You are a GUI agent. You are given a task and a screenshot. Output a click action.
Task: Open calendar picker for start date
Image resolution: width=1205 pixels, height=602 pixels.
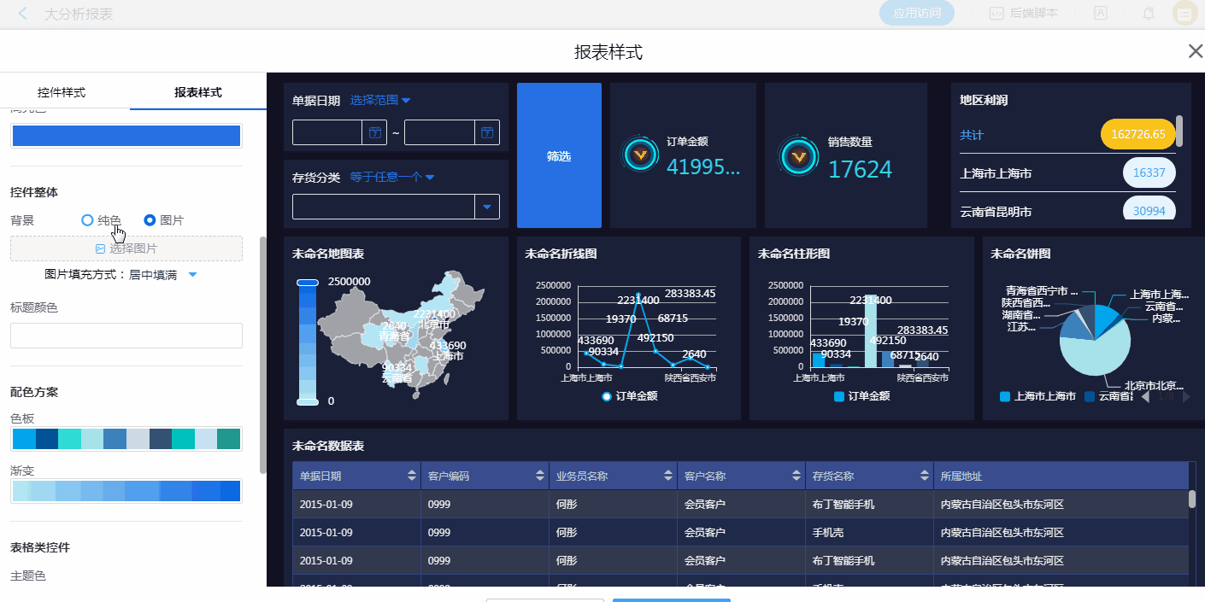coord(374,132)
